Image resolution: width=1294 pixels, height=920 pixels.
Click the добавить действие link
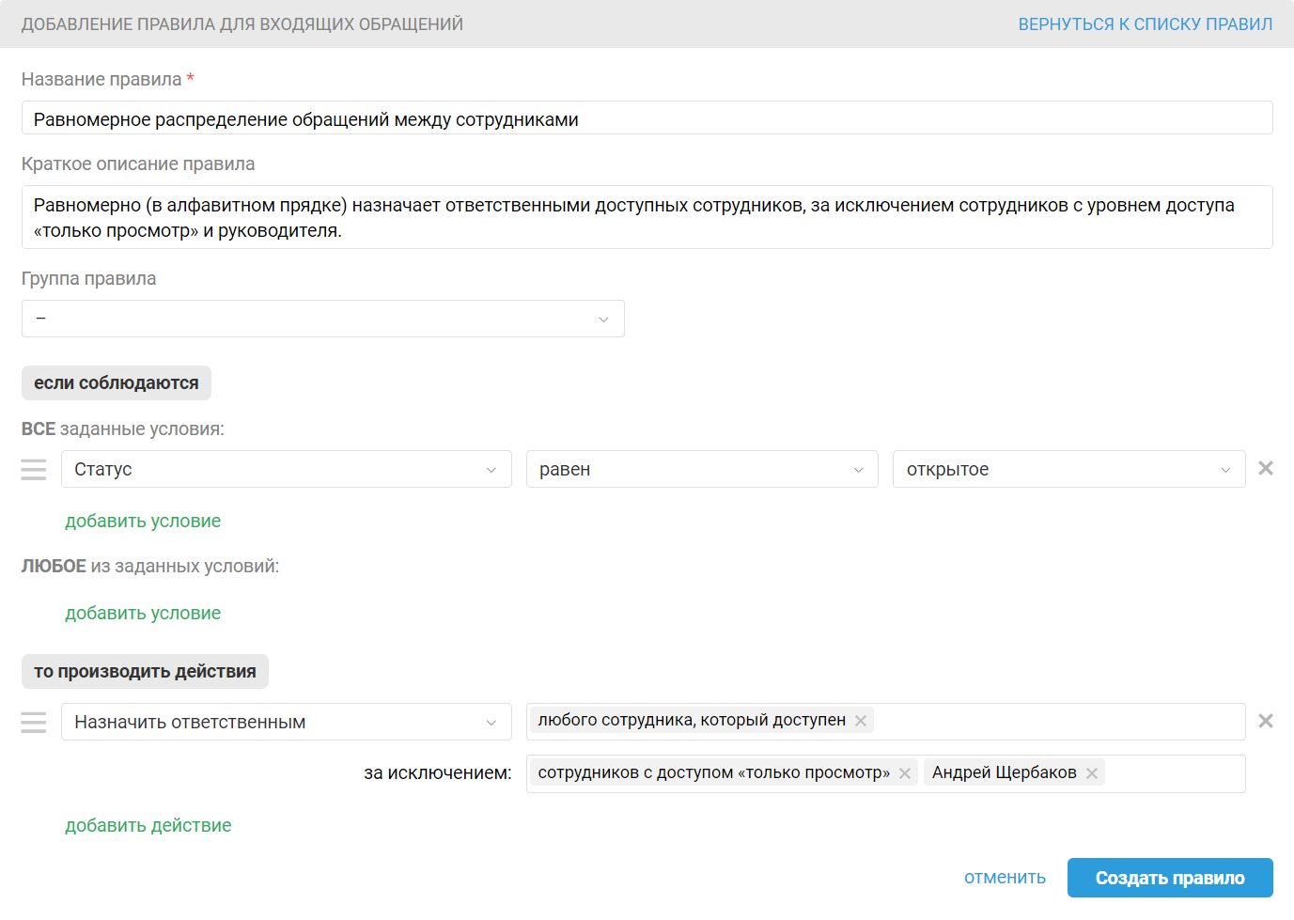pyautogui.click(x=148, y=826)
